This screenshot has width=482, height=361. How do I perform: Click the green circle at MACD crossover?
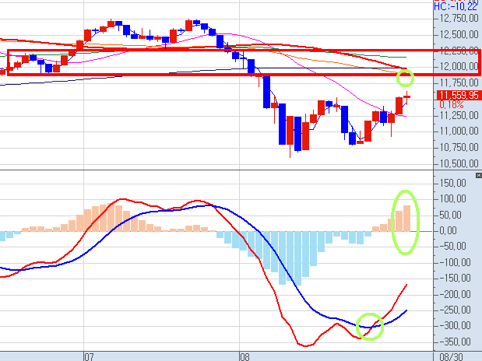(x=370, y=324)
